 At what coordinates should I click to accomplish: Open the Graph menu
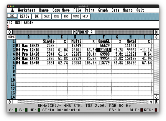point(103,10)
